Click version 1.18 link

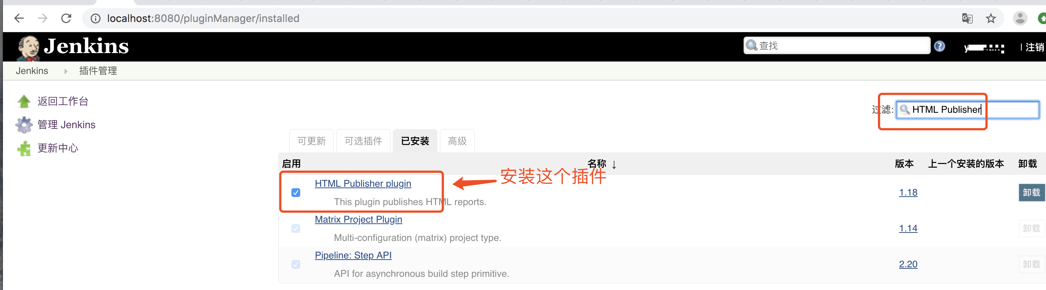908,192
